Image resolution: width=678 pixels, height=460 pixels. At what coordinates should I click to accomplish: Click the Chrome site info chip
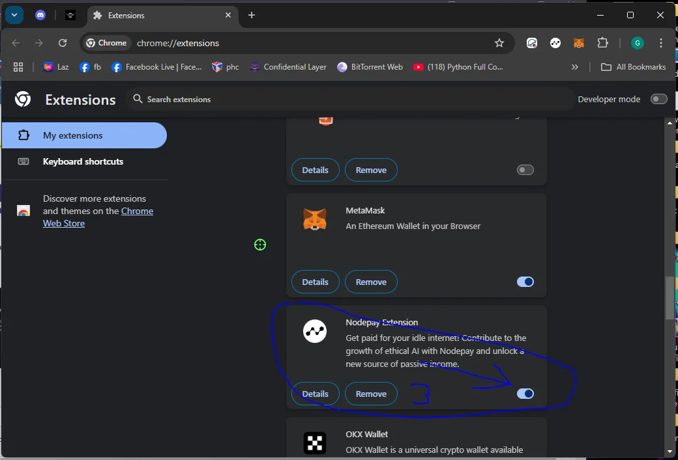(106, 43)
